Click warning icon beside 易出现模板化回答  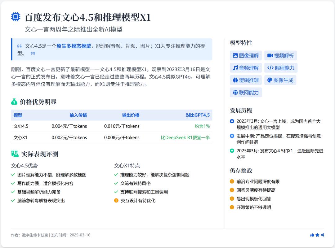[x=232, y=198]
